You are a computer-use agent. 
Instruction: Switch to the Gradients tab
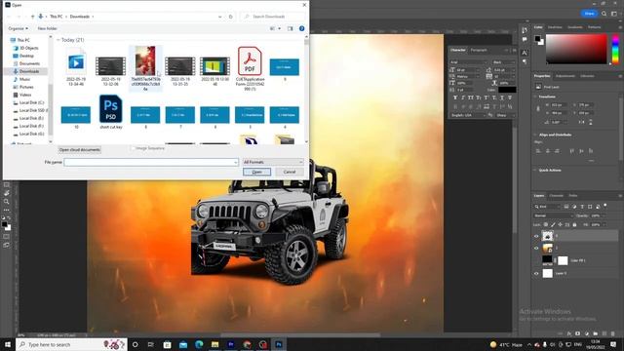click(x=574, y=27)
